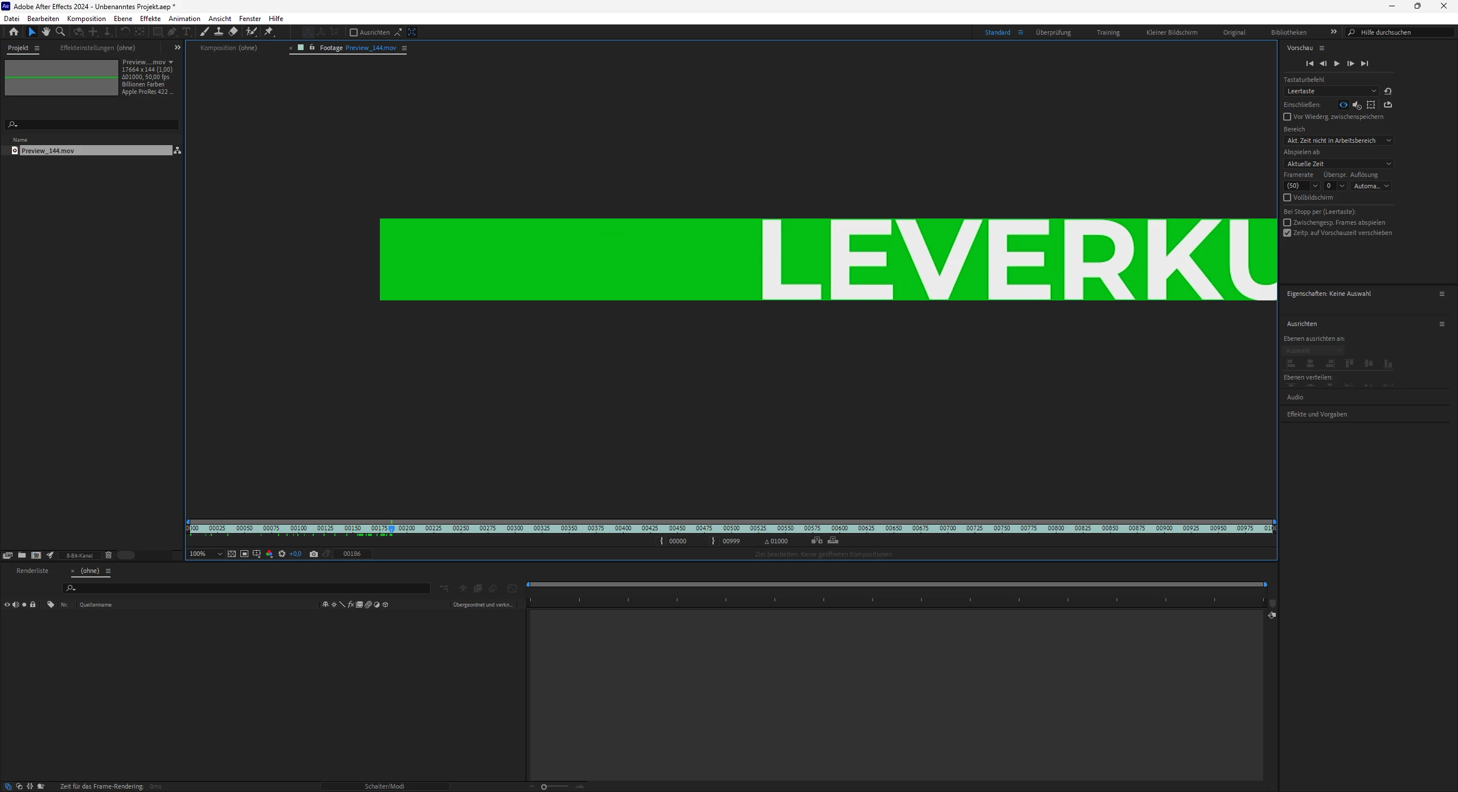This screenshot has height=792, width=1458.
Task: Toggle transparency grid in footage viewer
Action: tap(232, 554)
